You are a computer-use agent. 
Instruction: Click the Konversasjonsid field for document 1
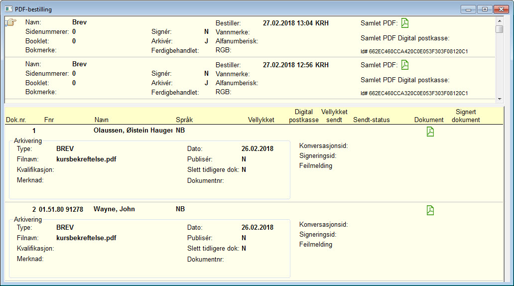[324, 145]
